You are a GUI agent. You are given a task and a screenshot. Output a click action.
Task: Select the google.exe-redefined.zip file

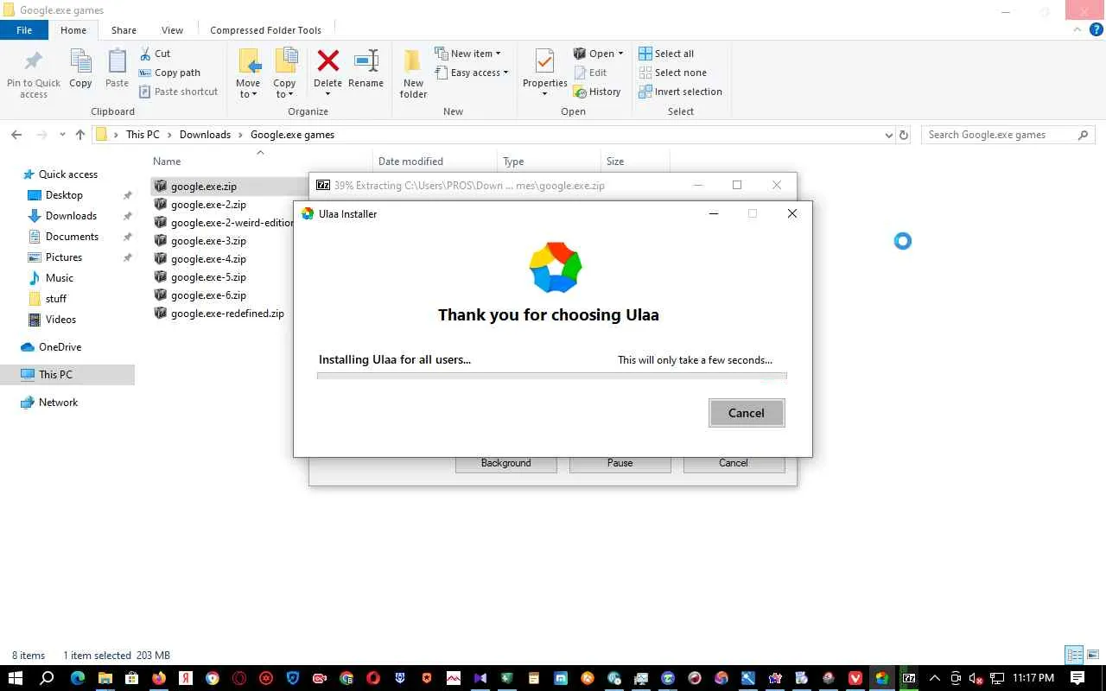[x=227, y=314]
